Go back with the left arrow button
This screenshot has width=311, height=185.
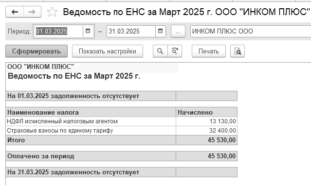click(15, 12)
